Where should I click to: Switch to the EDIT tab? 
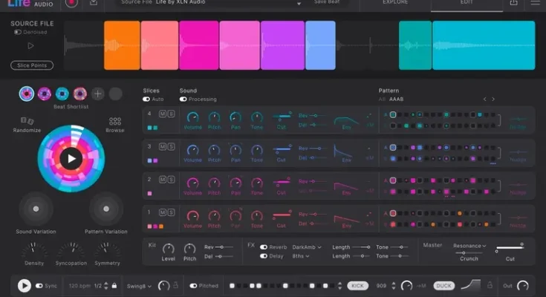pyautogui.click(x=466, y=3)
